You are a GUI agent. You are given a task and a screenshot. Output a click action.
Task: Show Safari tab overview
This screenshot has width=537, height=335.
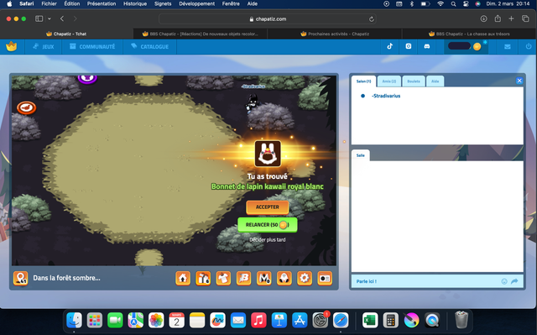(x=525, y=18)
